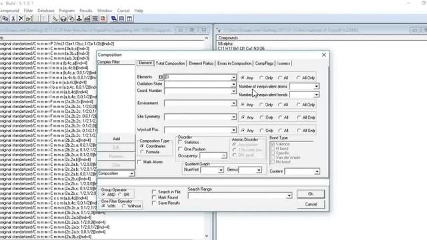Click the Copy toolbar icon
The width and height of the screenshot is (427, 240).
pyautogui.click(x=5, y=19)
